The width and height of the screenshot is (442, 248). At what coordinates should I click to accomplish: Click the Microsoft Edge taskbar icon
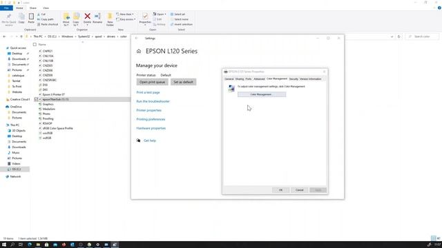(29, 245)
